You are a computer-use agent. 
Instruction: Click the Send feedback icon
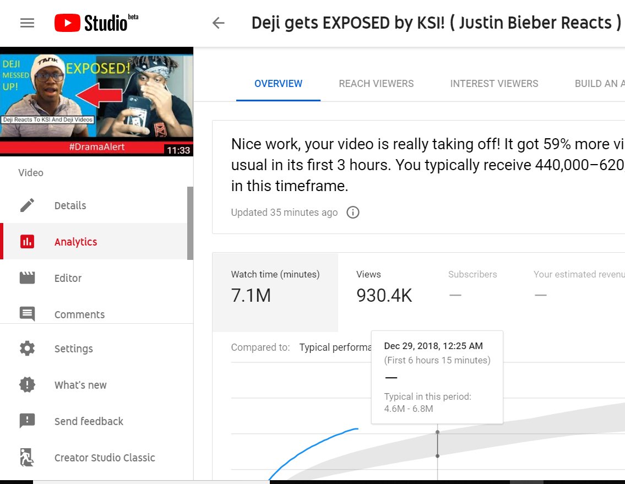[27, 421]
